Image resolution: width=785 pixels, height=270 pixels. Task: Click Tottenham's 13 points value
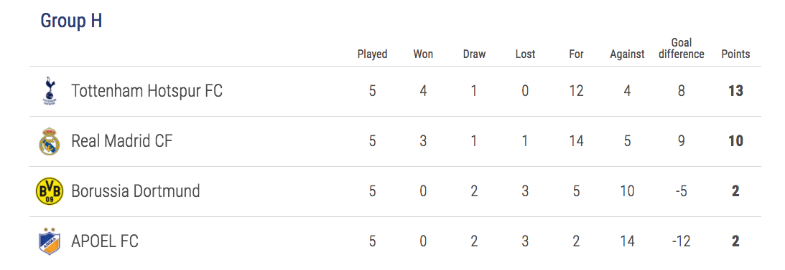point(735,92)
